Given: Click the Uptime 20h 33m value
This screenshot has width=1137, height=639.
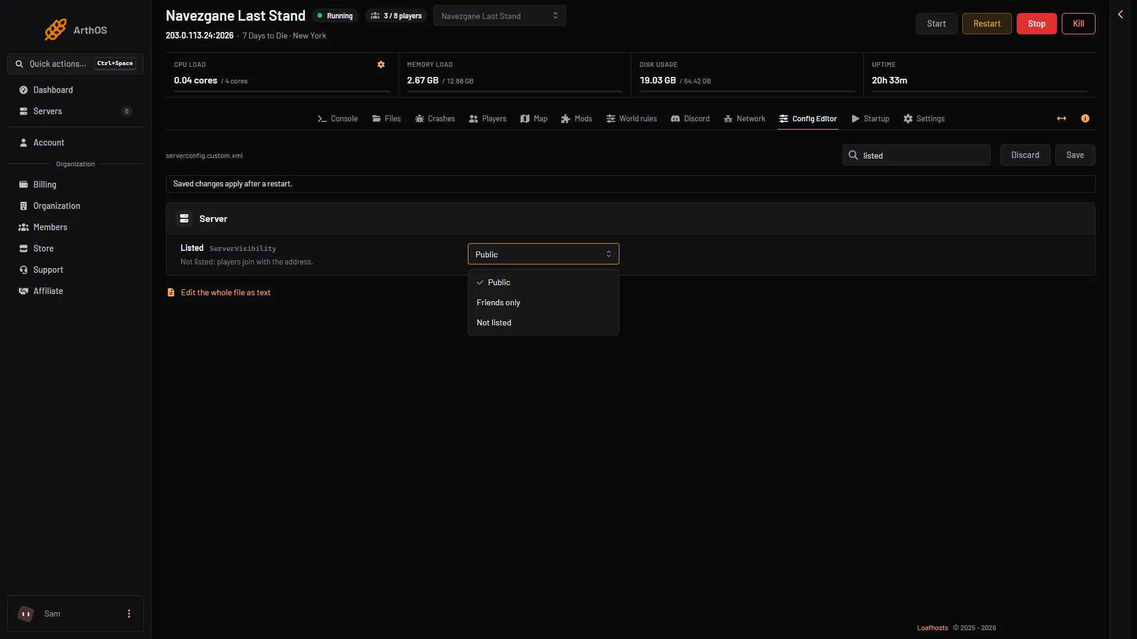Looking at the screenshot, I should 889,80.
